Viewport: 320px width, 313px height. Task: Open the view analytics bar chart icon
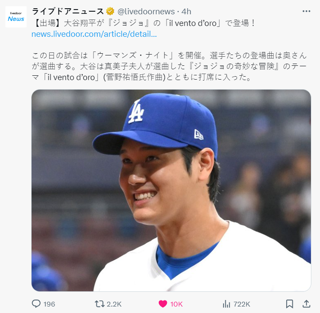point(226,304)
